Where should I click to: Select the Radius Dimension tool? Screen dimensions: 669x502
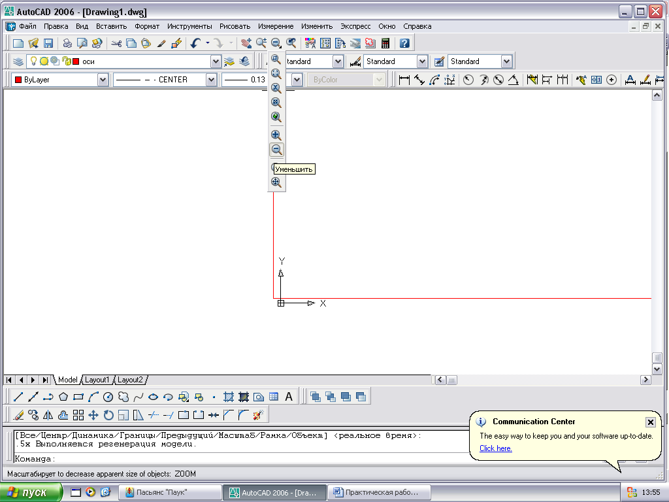coord(468,80)
